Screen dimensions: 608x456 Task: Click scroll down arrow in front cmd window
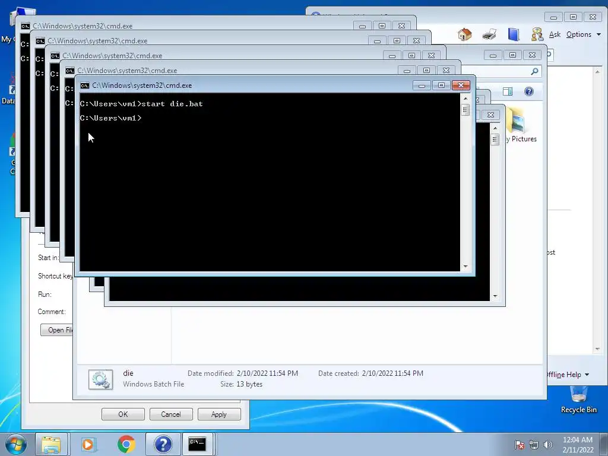pyautogui.click(x=465, y=267)
